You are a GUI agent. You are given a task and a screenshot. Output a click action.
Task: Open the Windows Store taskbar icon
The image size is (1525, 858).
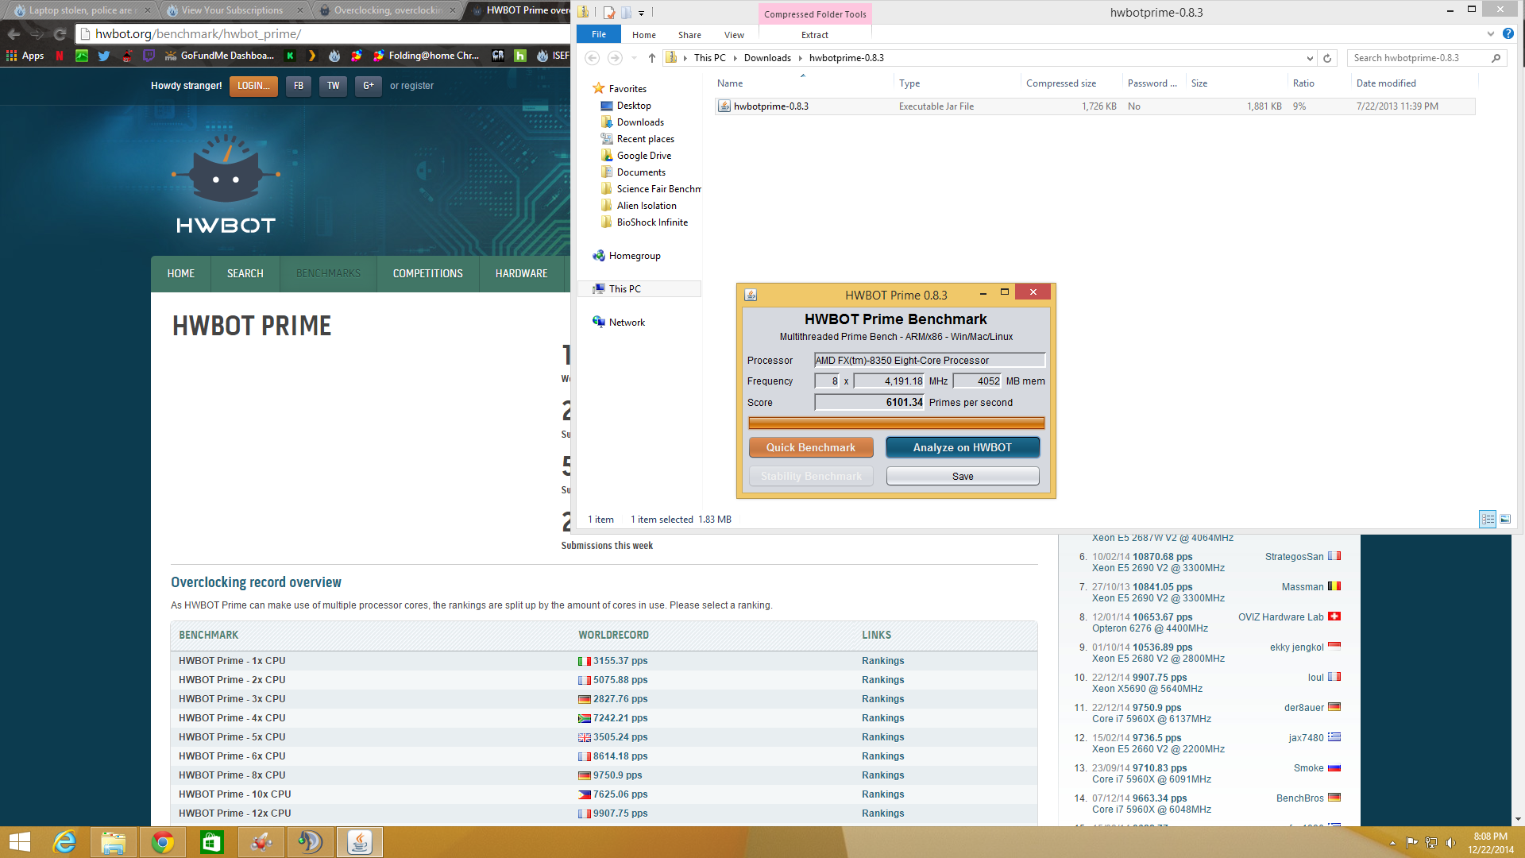(211, 842)
